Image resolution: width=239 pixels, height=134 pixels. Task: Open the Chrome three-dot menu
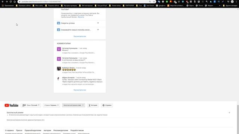click(236, 1)
